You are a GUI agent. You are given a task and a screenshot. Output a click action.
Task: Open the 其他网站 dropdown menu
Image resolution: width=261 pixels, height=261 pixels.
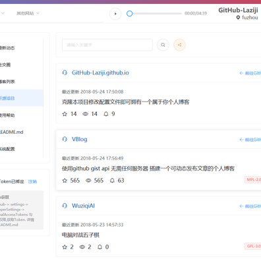click(28, 13)
